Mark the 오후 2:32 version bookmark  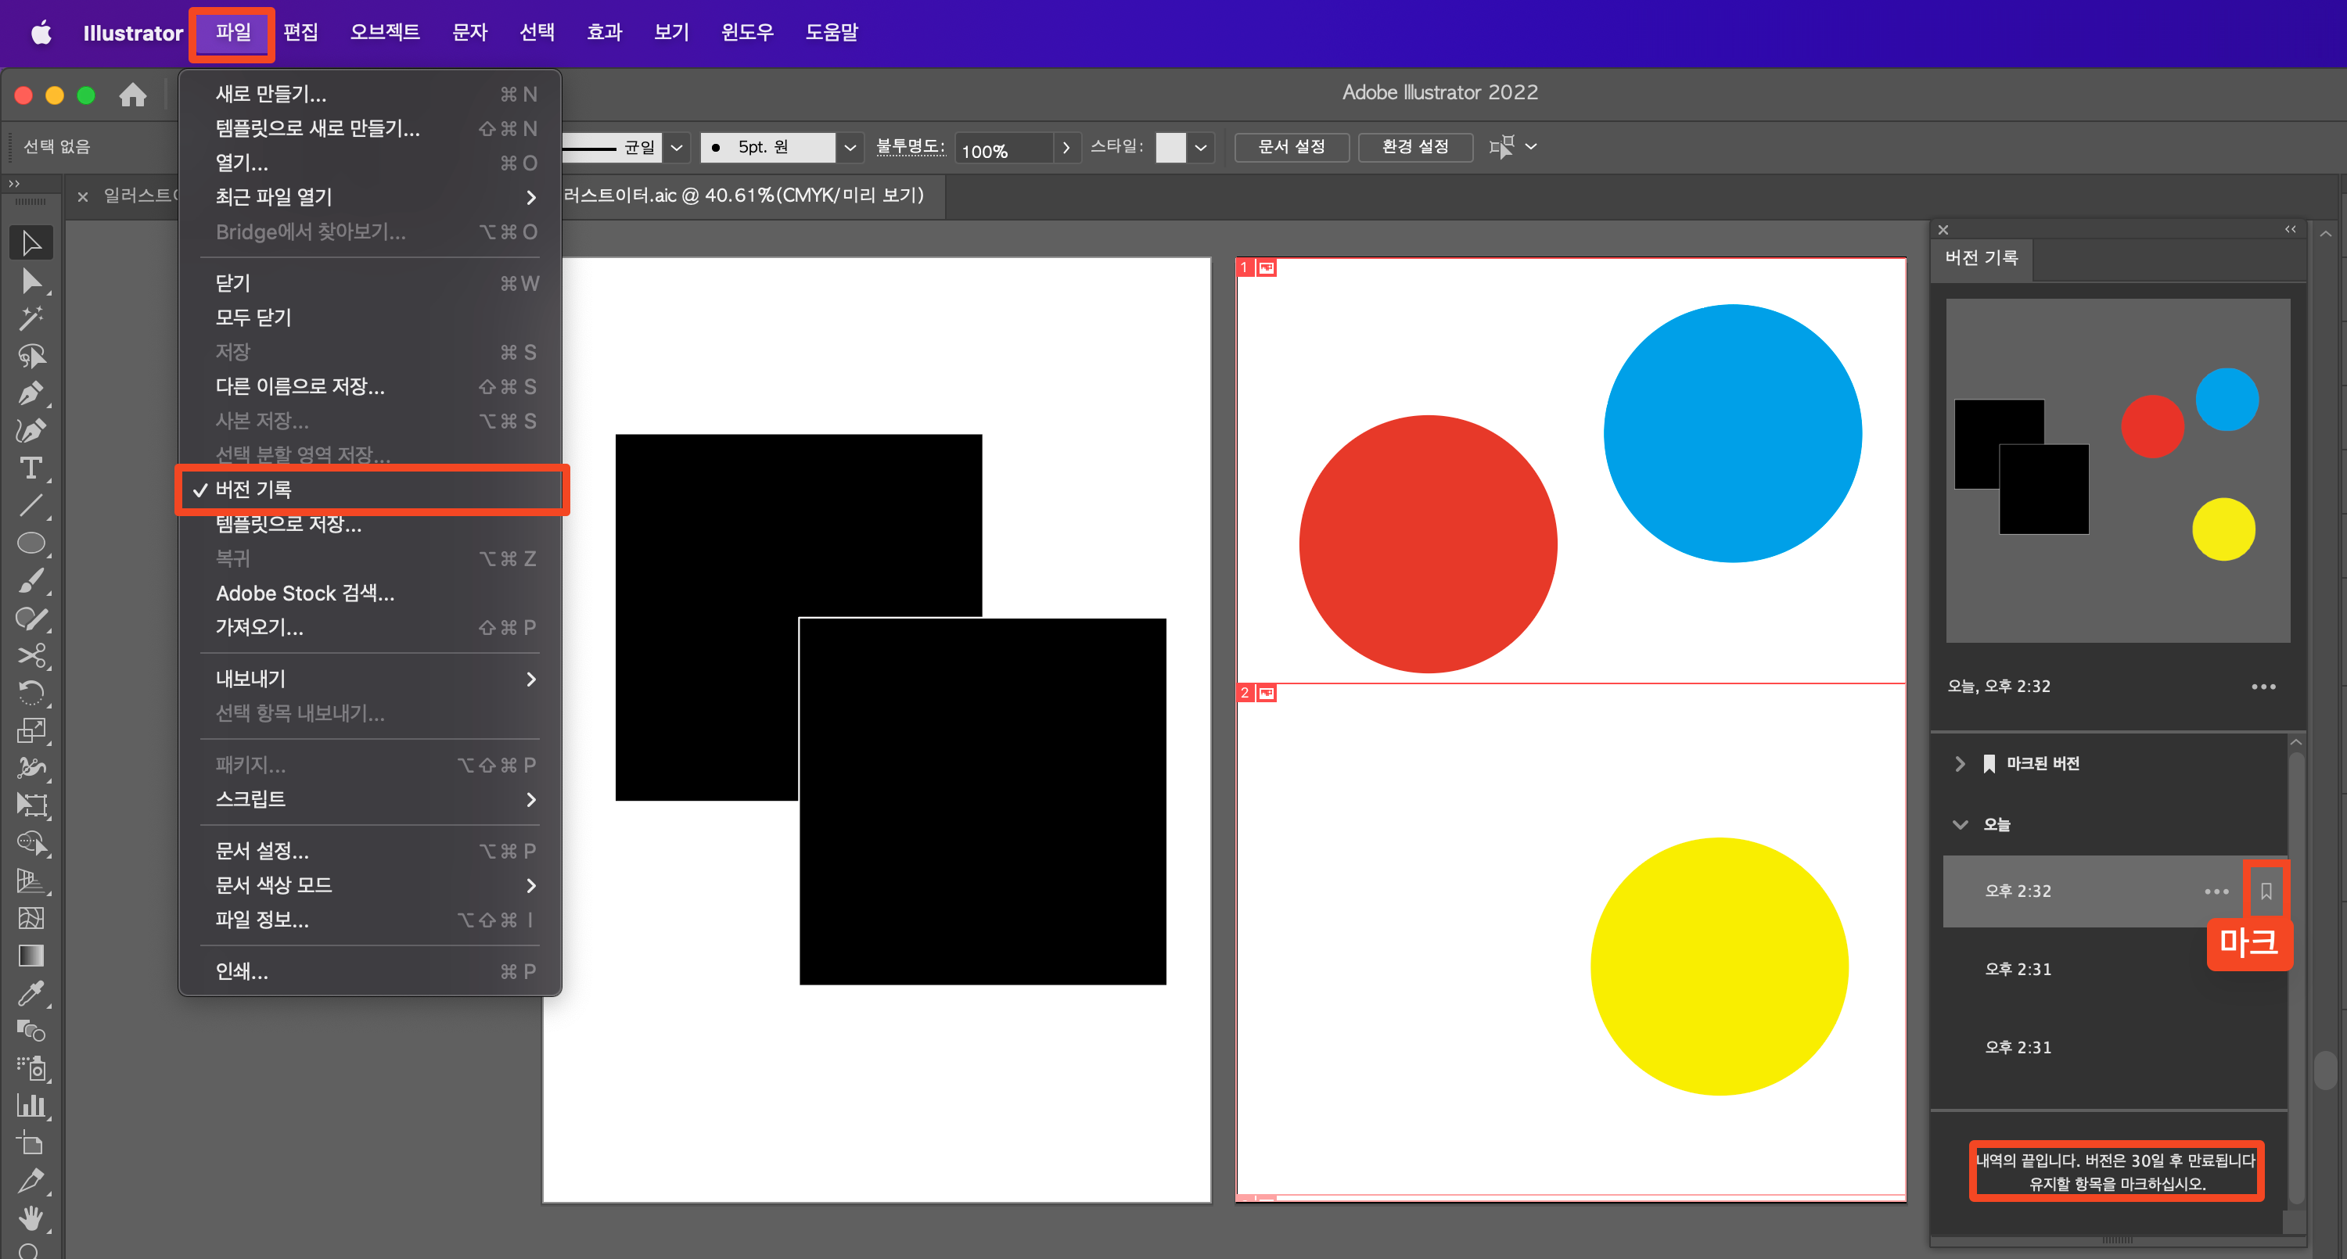point(2265,891)
